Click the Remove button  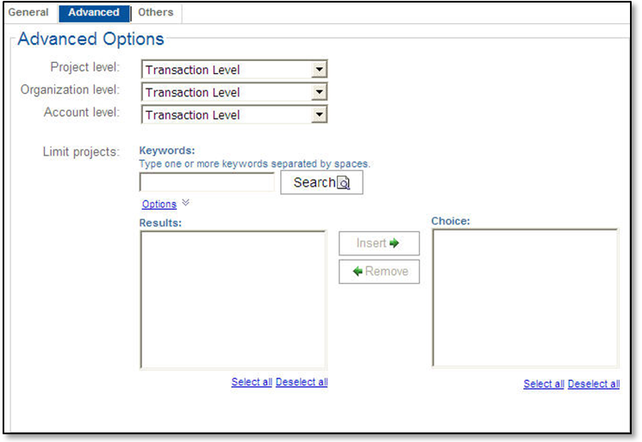(x=378, y=272)
